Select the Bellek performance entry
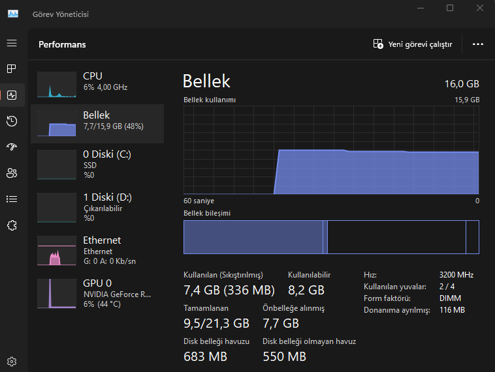Viewport: 495px width, 372px height. coord(97,123)
